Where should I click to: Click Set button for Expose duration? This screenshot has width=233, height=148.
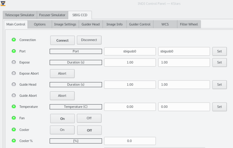(219, 62)
